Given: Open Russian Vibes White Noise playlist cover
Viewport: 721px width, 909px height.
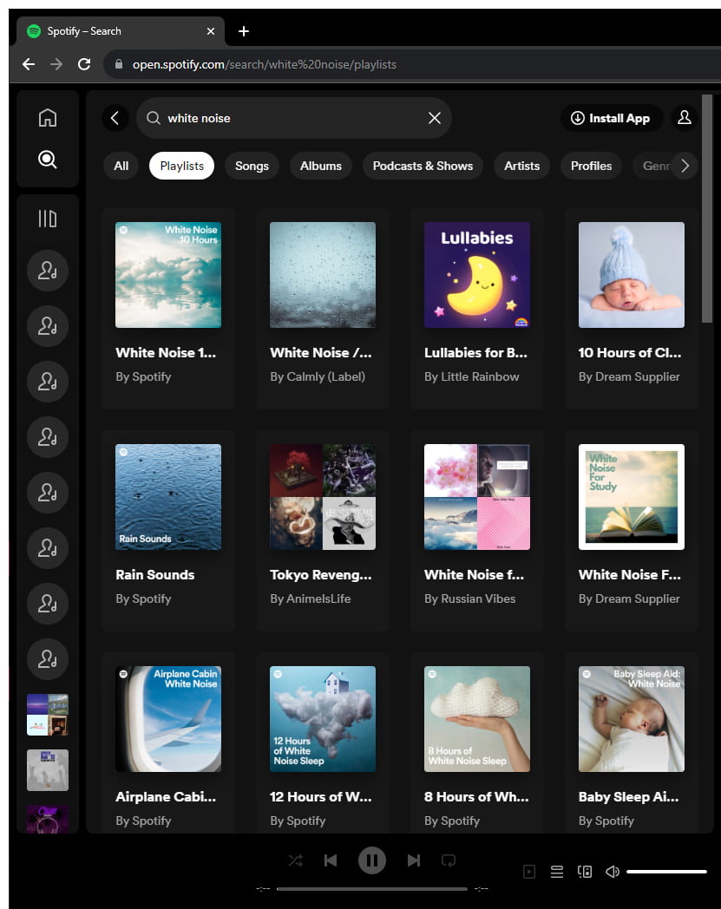Looking at the screenshot, I should (x=477, y=497).
